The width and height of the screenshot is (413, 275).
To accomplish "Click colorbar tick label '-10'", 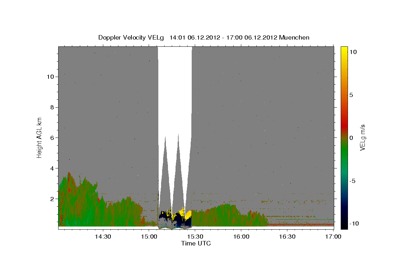I will [354, 224].
